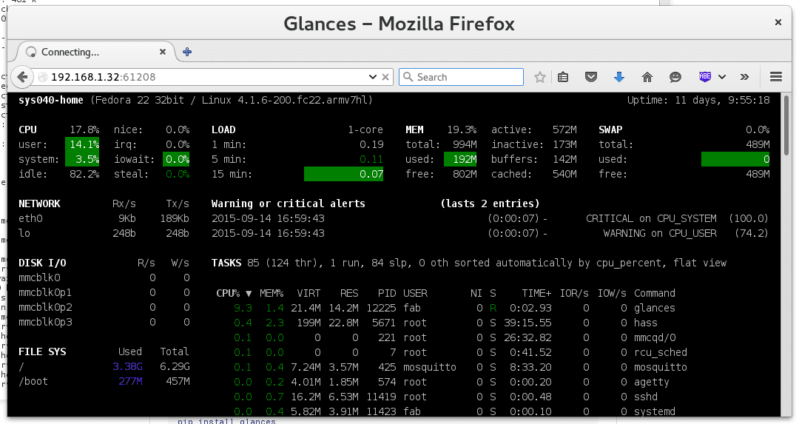Click the back navigation arrow
Viewport: 799px width, 424px height.
tap(22, 77)
